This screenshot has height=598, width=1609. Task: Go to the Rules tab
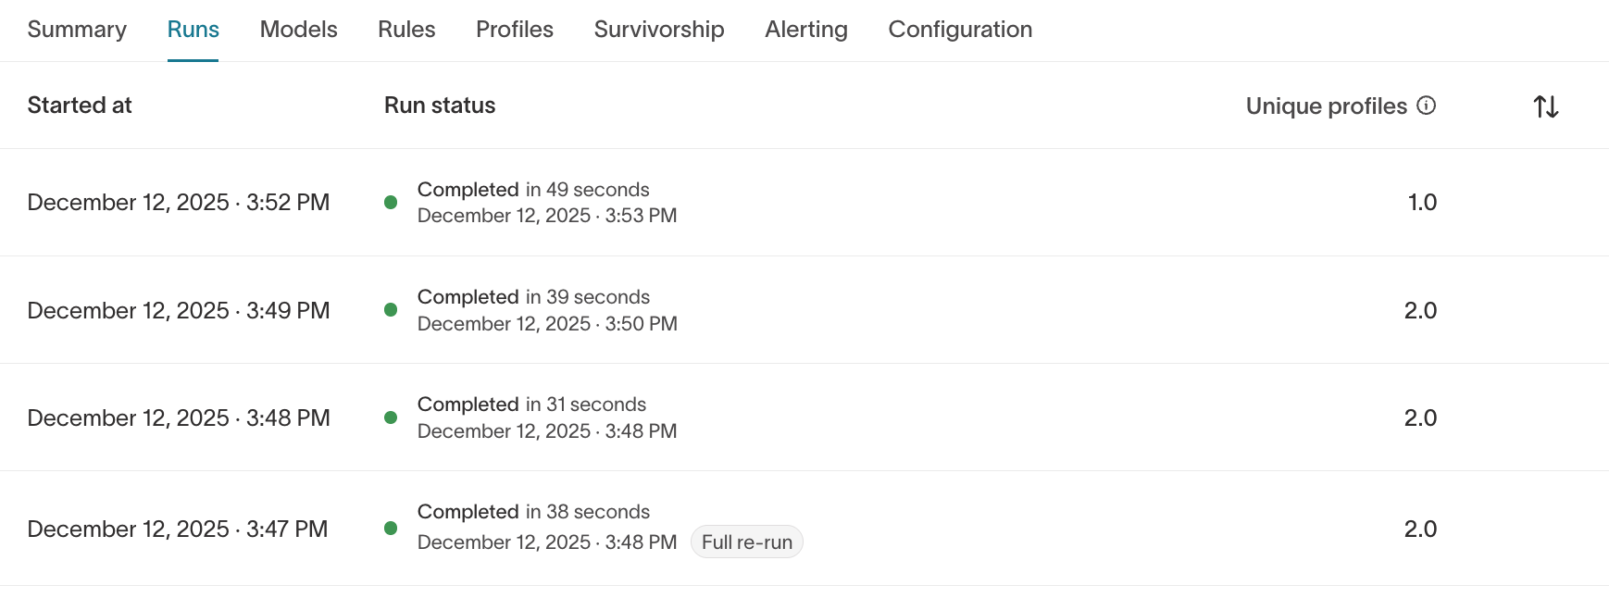[x=406, y=30]
